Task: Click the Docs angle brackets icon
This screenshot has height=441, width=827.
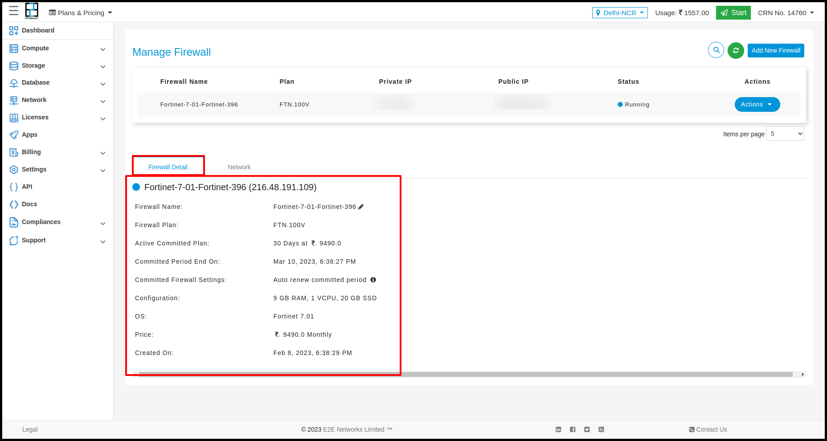Action: pos(14,204)
